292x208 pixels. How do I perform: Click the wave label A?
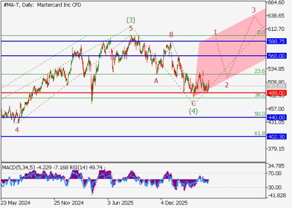pos(156,81)
